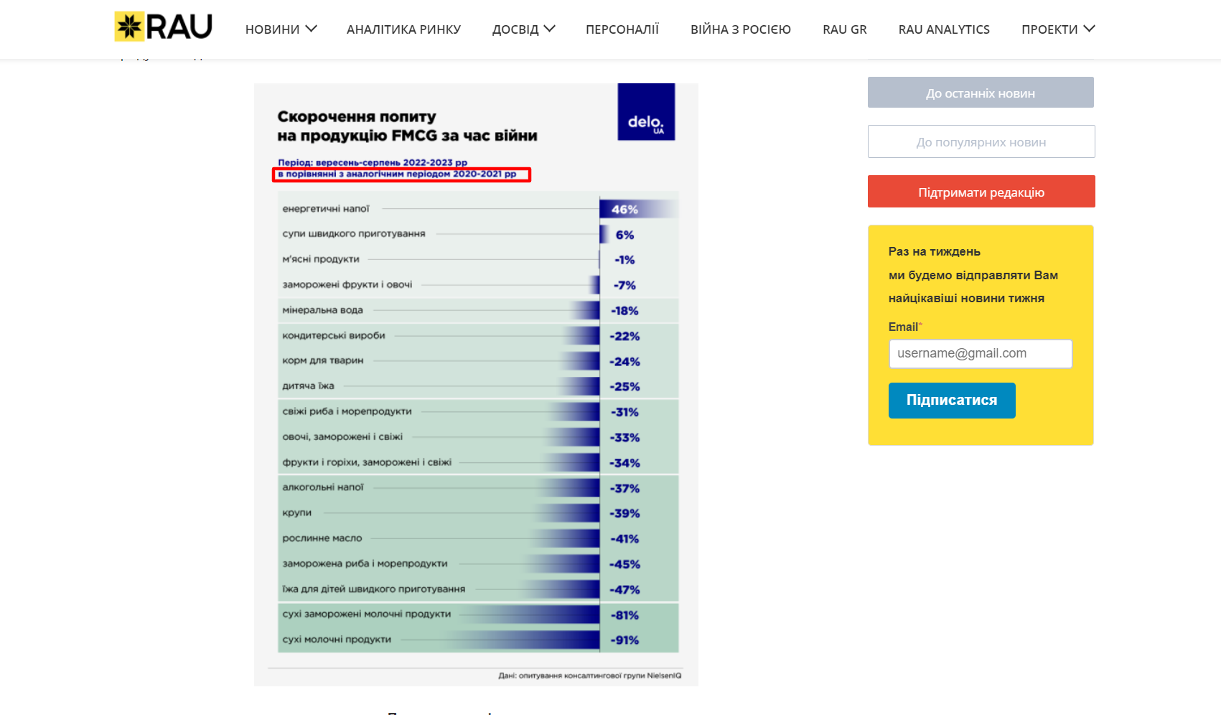
Task: Open the ПЕРСОНАЛІЇ menu item
Action: 622,29
